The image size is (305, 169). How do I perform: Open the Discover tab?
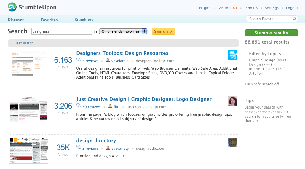16,20
